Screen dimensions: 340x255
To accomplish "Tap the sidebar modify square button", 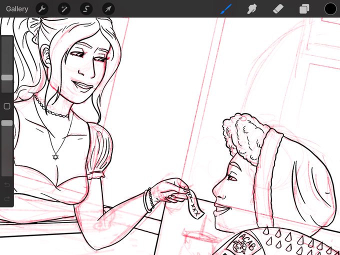I will (7, 106).
